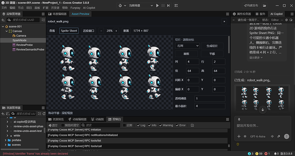Select the GPT-6-Astra model selector
The image size is (295, 156).
(x=258, y=136)
